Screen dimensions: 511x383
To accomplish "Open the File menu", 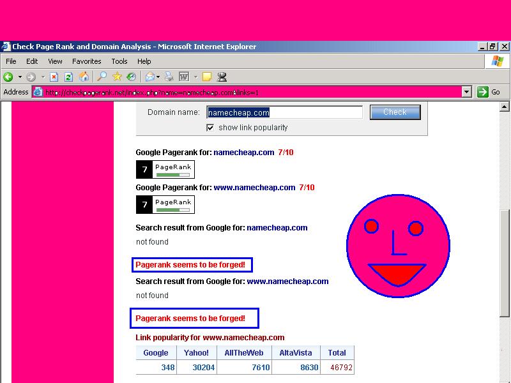I will point(11,61).
